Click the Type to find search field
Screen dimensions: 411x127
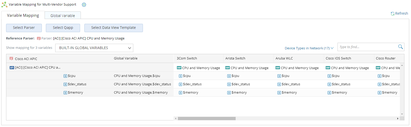tap(367, 47)
